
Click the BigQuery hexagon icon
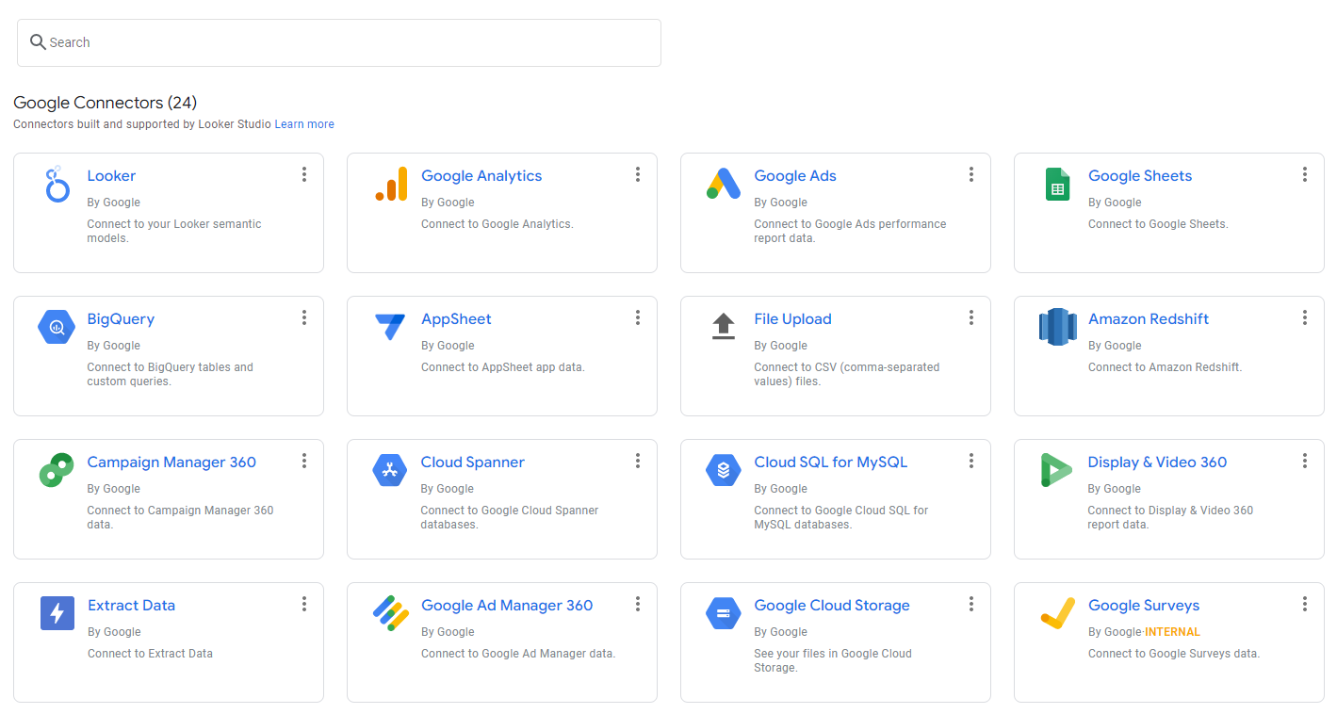57,327
